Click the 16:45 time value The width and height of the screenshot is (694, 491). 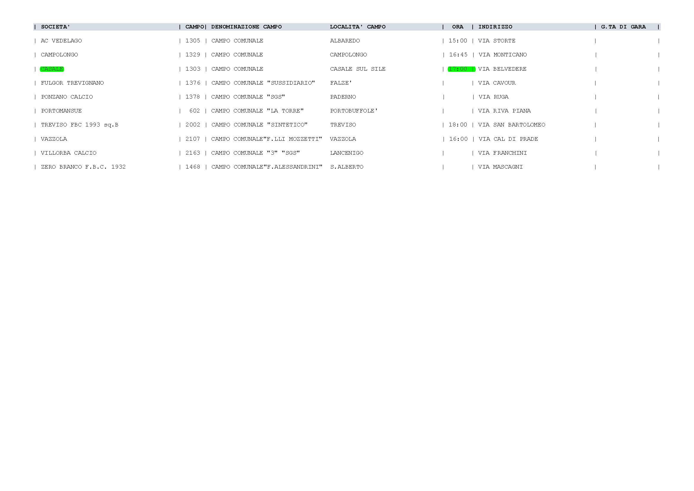pos(458,55)
